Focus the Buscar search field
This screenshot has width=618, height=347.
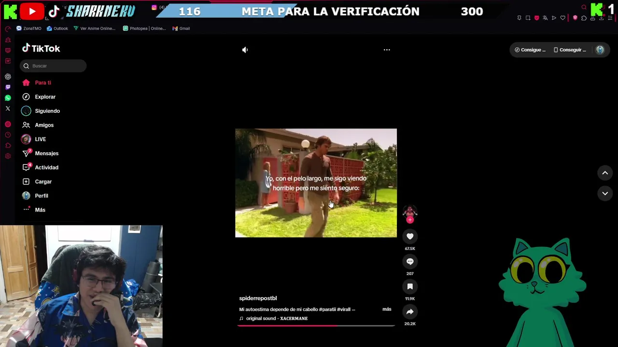53,66
